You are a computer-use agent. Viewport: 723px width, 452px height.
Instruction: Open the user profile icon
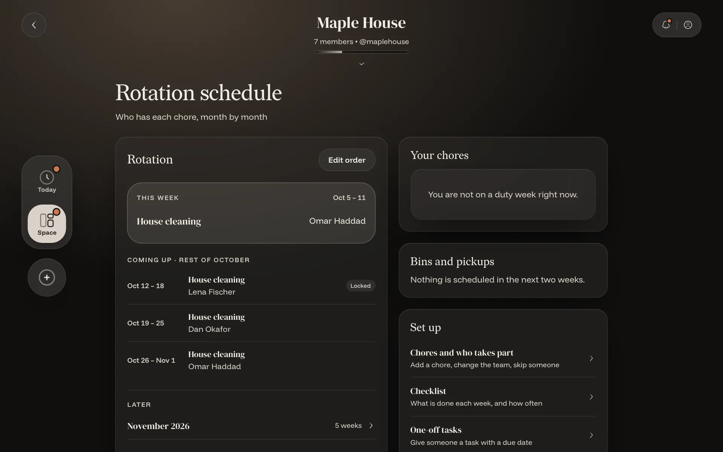tap(688, 25)
